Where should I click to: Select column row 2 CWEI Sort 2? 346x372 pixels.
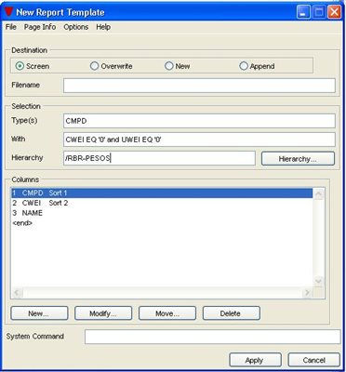(162, 203)
